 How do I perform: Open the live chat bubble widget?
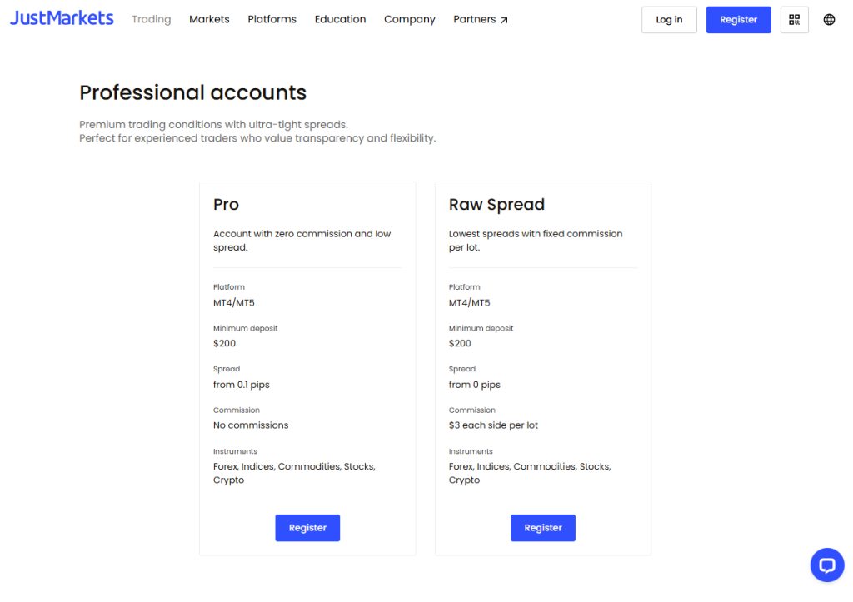click(x=826, y=565)
